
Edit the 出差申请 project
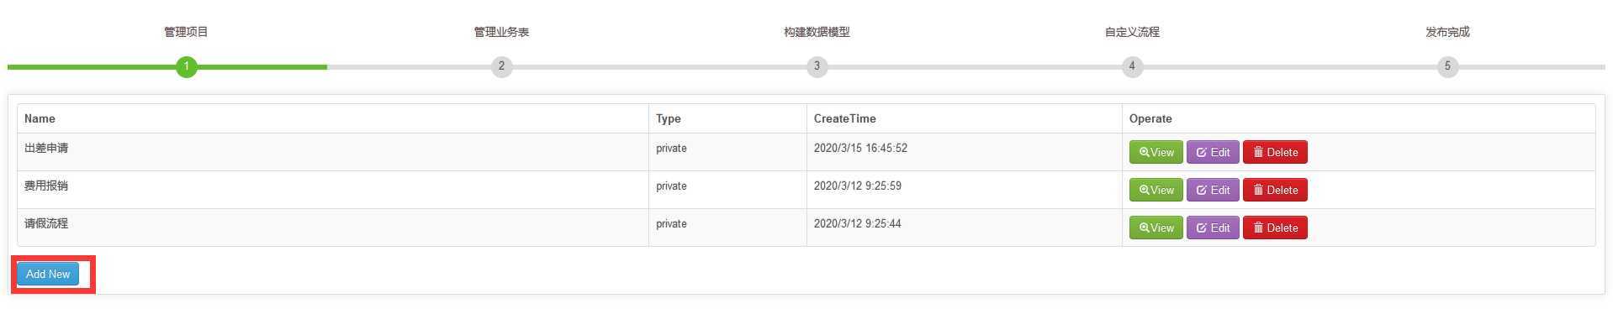pos(1213,152)
